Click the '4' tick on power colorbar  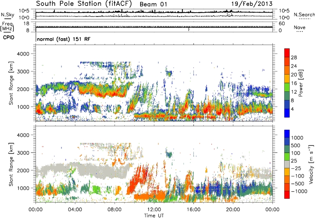[x=292, y=109]
